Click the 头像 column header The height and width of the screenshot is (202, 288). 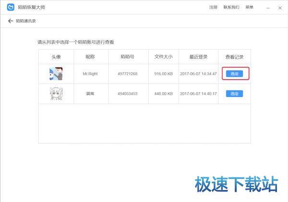click(x=56, y=57)
